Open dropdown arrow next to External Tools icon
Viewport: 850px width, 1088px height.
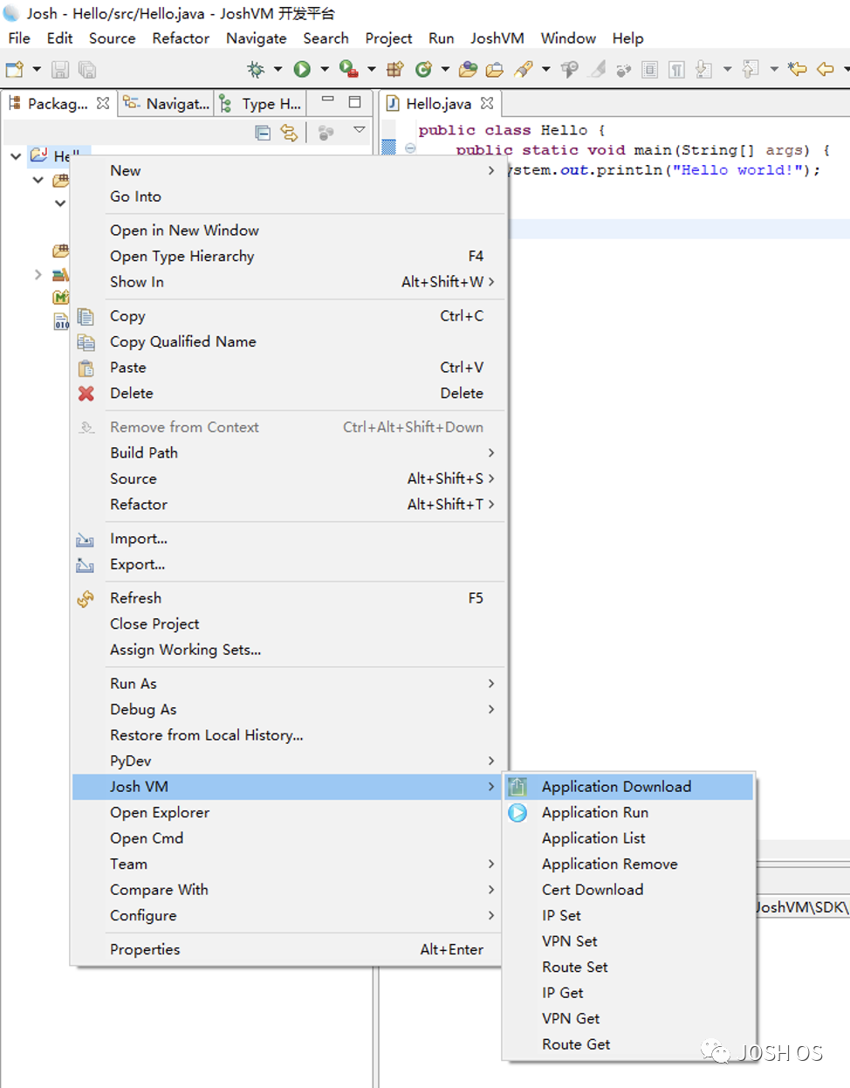[x=371, y=69]
